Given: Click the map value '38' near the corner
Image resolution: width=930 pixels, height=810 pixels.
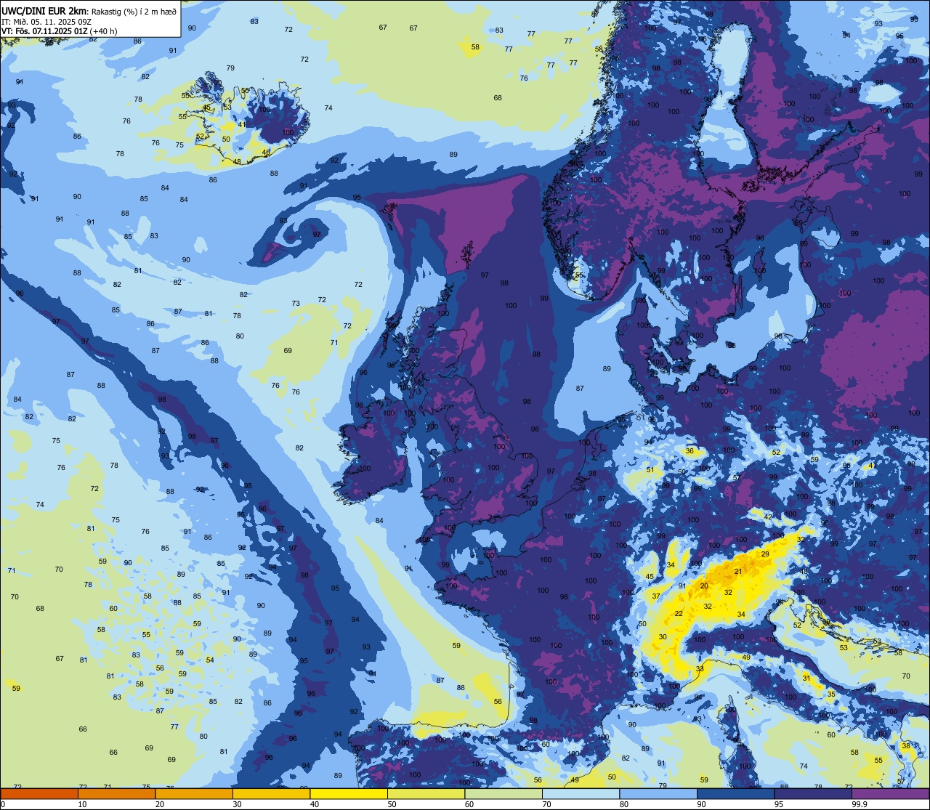Looking at the screenshot, I should pyautogui.click(x=905, y=746).
